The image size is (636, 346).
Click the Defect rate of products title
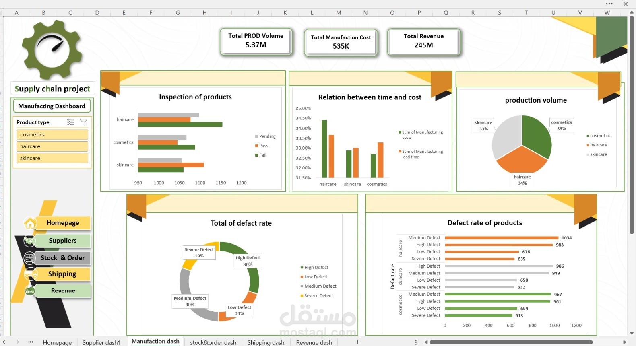click(485, 223)
